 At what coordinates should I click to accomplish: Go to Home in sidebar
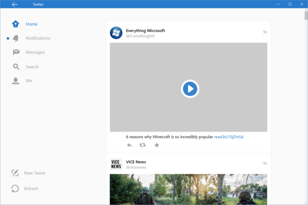point(32,24)
